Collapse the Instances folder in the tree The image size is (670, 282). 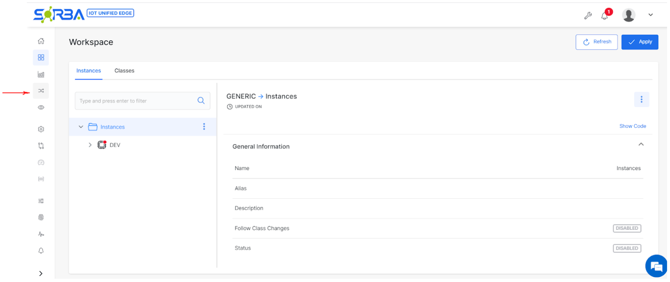[81, 127]
